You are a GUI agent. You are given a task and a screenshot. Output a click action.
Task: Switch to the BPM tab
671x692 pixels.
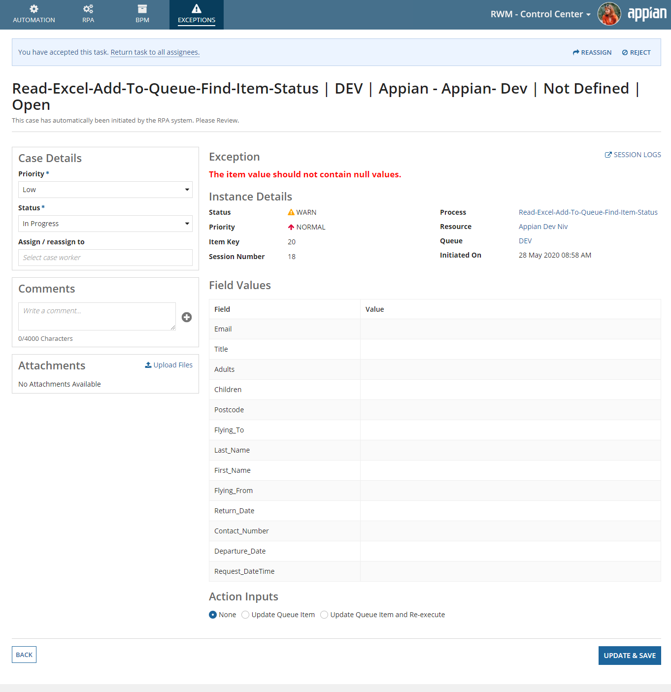point(142,15)
